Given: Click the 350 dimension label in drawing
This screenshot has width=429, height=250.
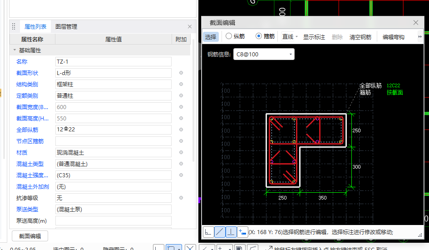Looking at the screenshot, I should coord(322,198).
